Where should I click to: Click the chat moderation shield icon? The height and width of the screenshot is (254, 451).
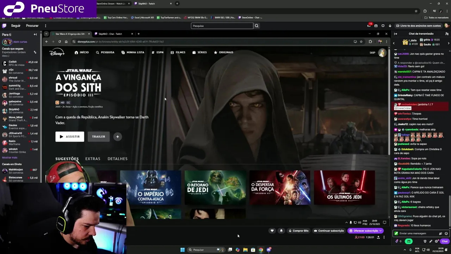[x=425, y=241]
